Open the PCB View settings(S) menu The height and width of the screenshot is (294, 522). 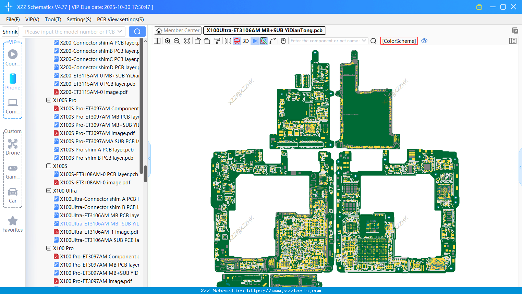[120, 20]
